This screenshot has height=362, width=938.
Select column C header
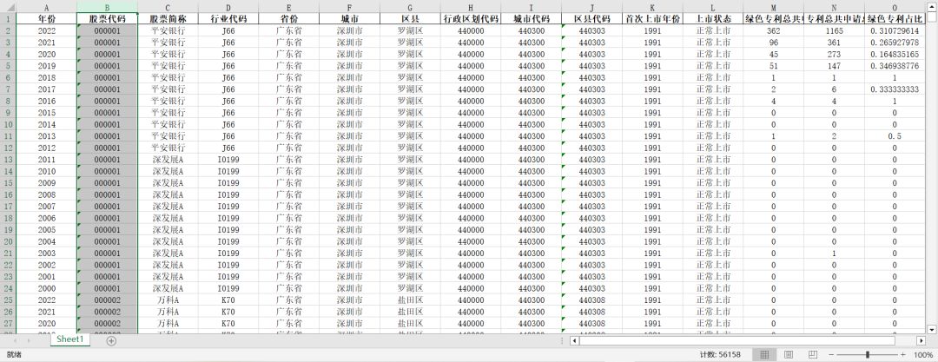coord(168,8)
